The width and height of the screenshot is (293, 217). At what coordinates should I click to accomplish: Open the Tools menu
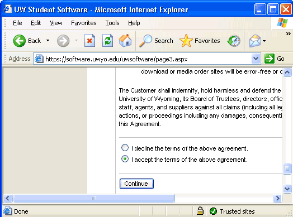click(112, 23)
